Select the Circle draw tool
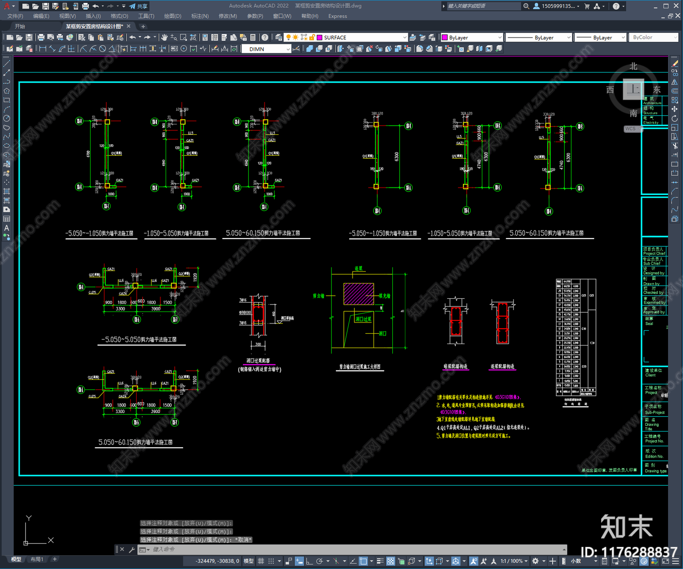 click(x=6, y=119)
